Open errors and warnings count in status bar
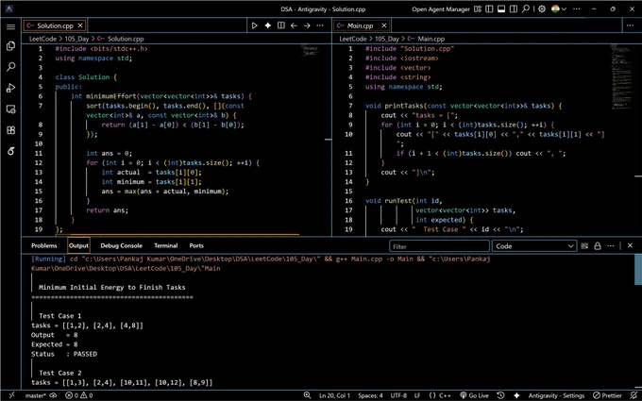This screenshot has height=401, width=642. [79, 395]
